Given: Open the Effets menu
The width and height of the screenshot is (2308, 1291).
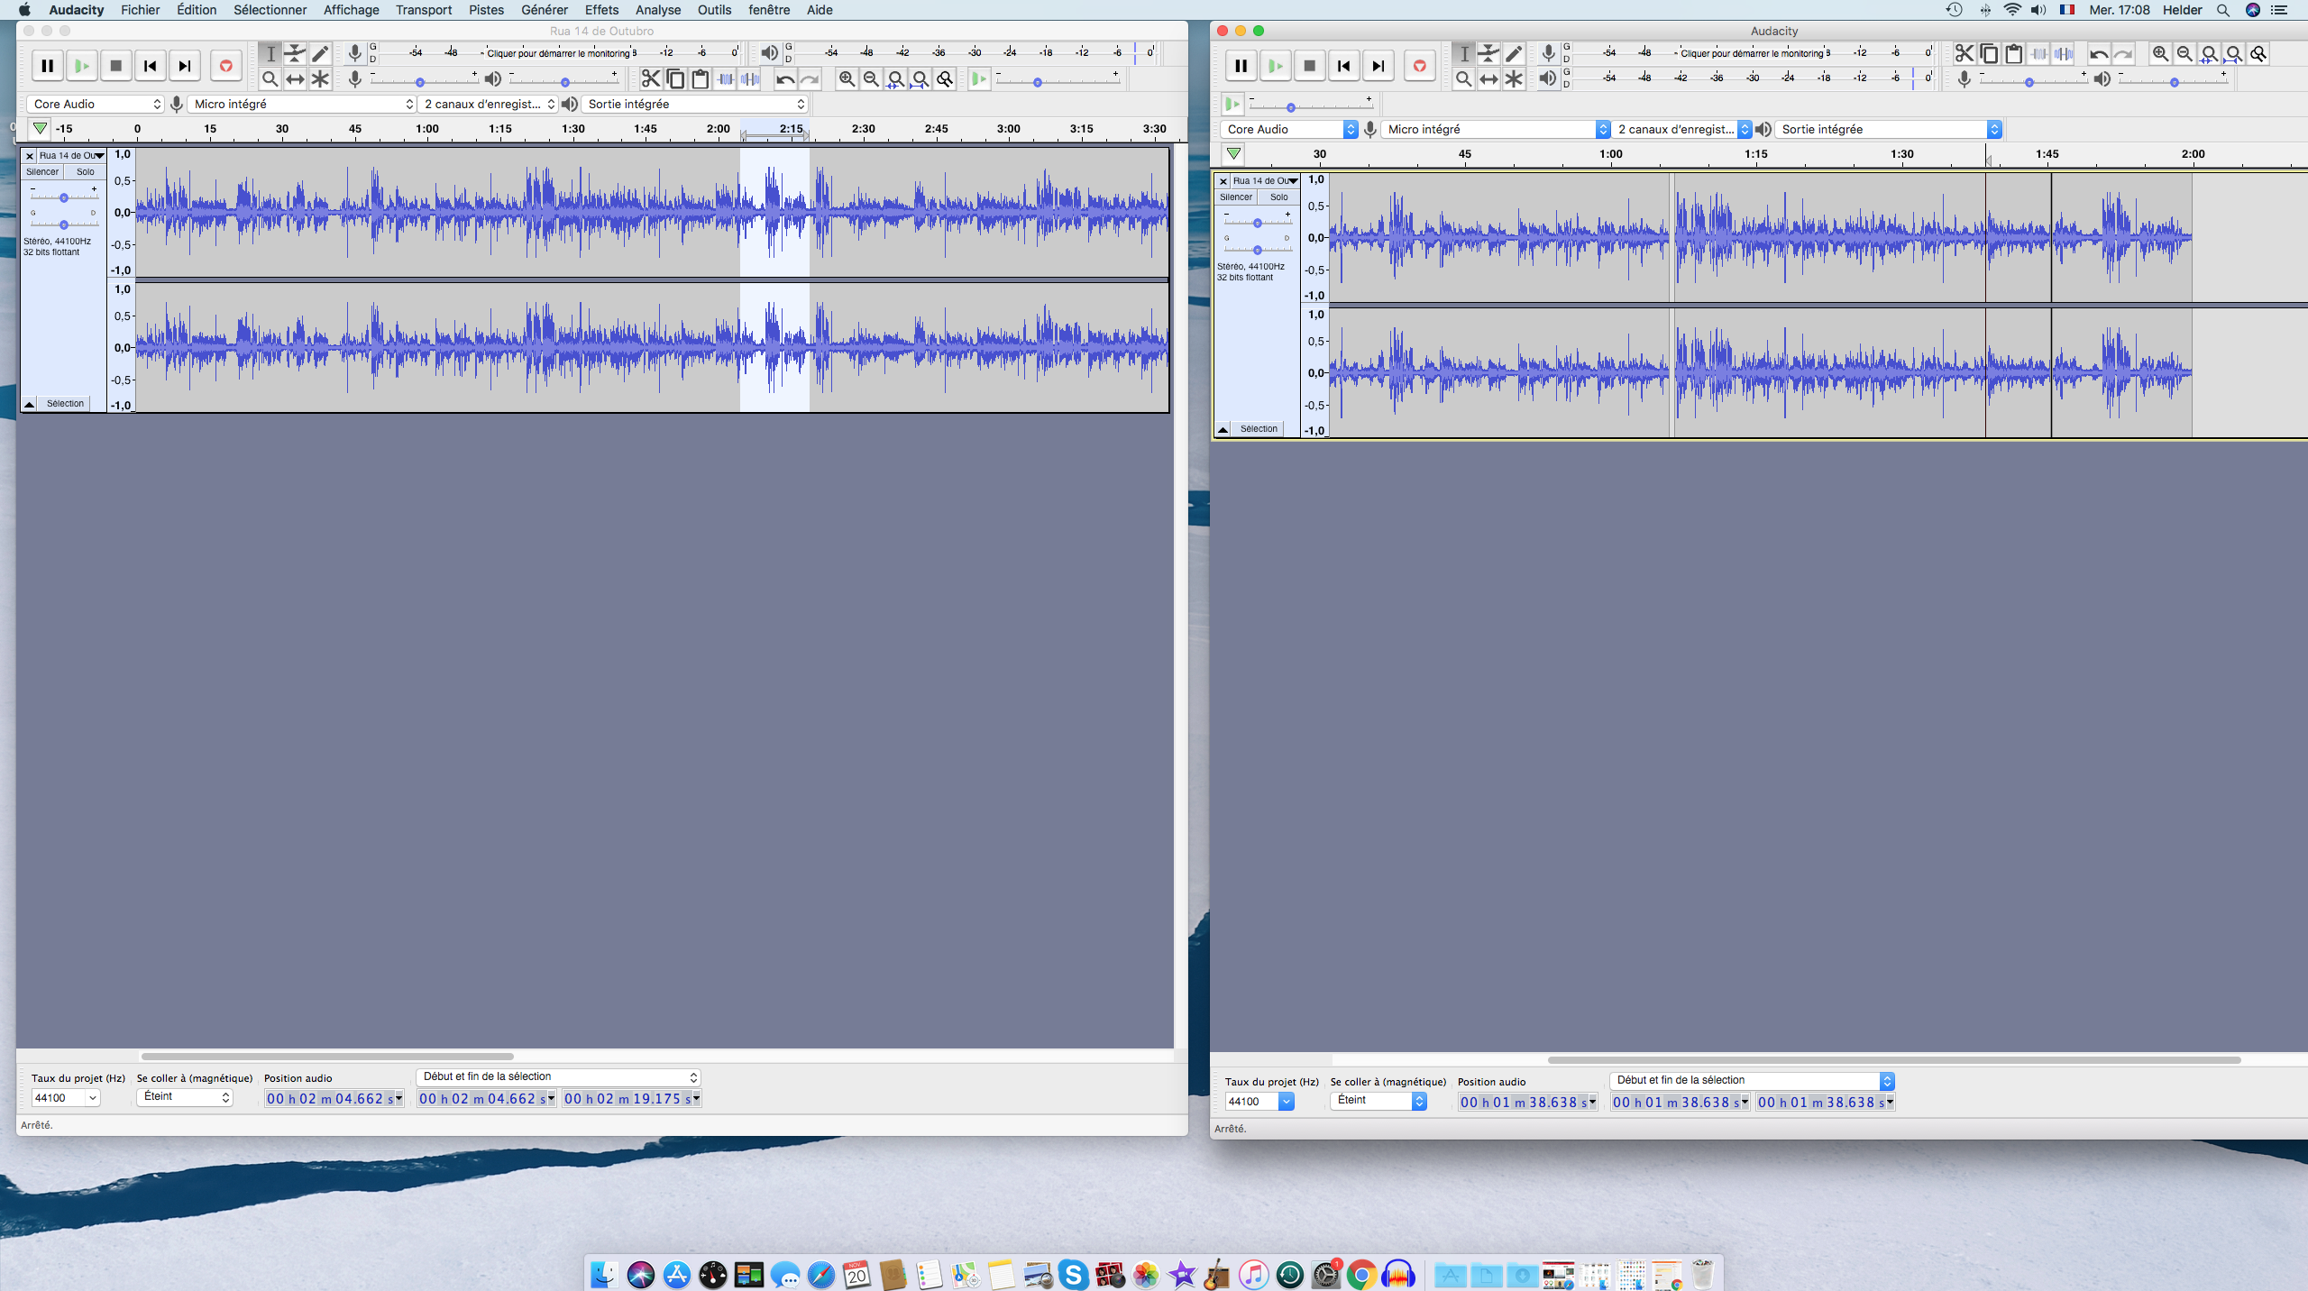Looking at the screenshot, I should pyautogui.click(x=601, y=10).
